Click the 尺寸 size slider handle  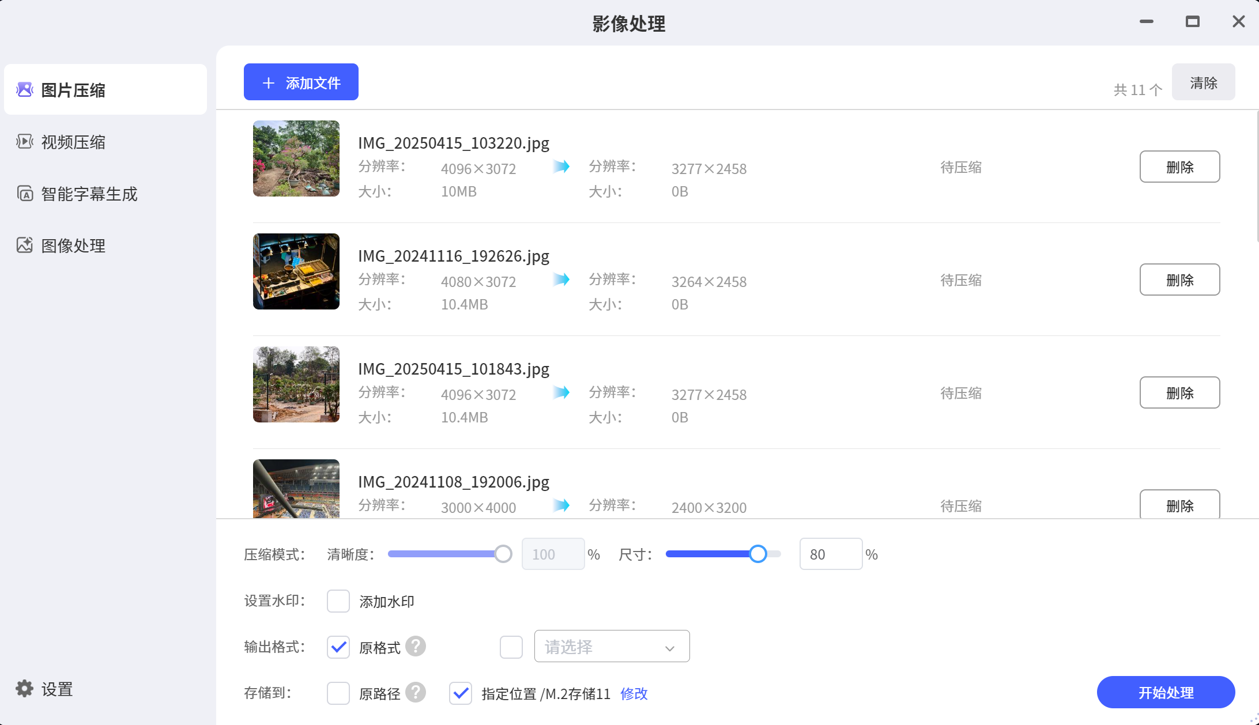click(757, 554)
